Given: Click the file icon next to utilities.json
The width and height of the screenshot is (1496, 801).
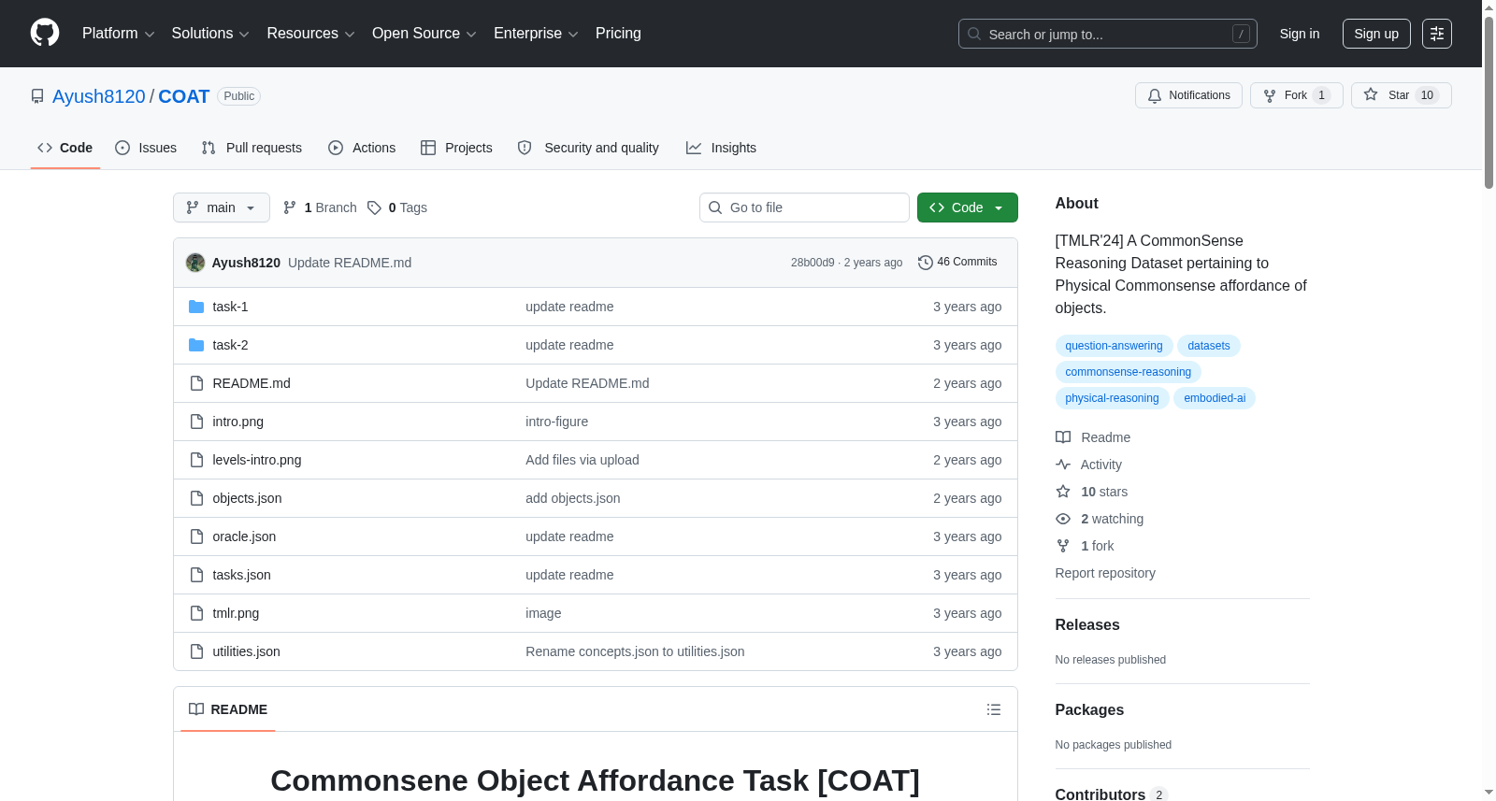Looking at the screenshot, I should 196,651.
